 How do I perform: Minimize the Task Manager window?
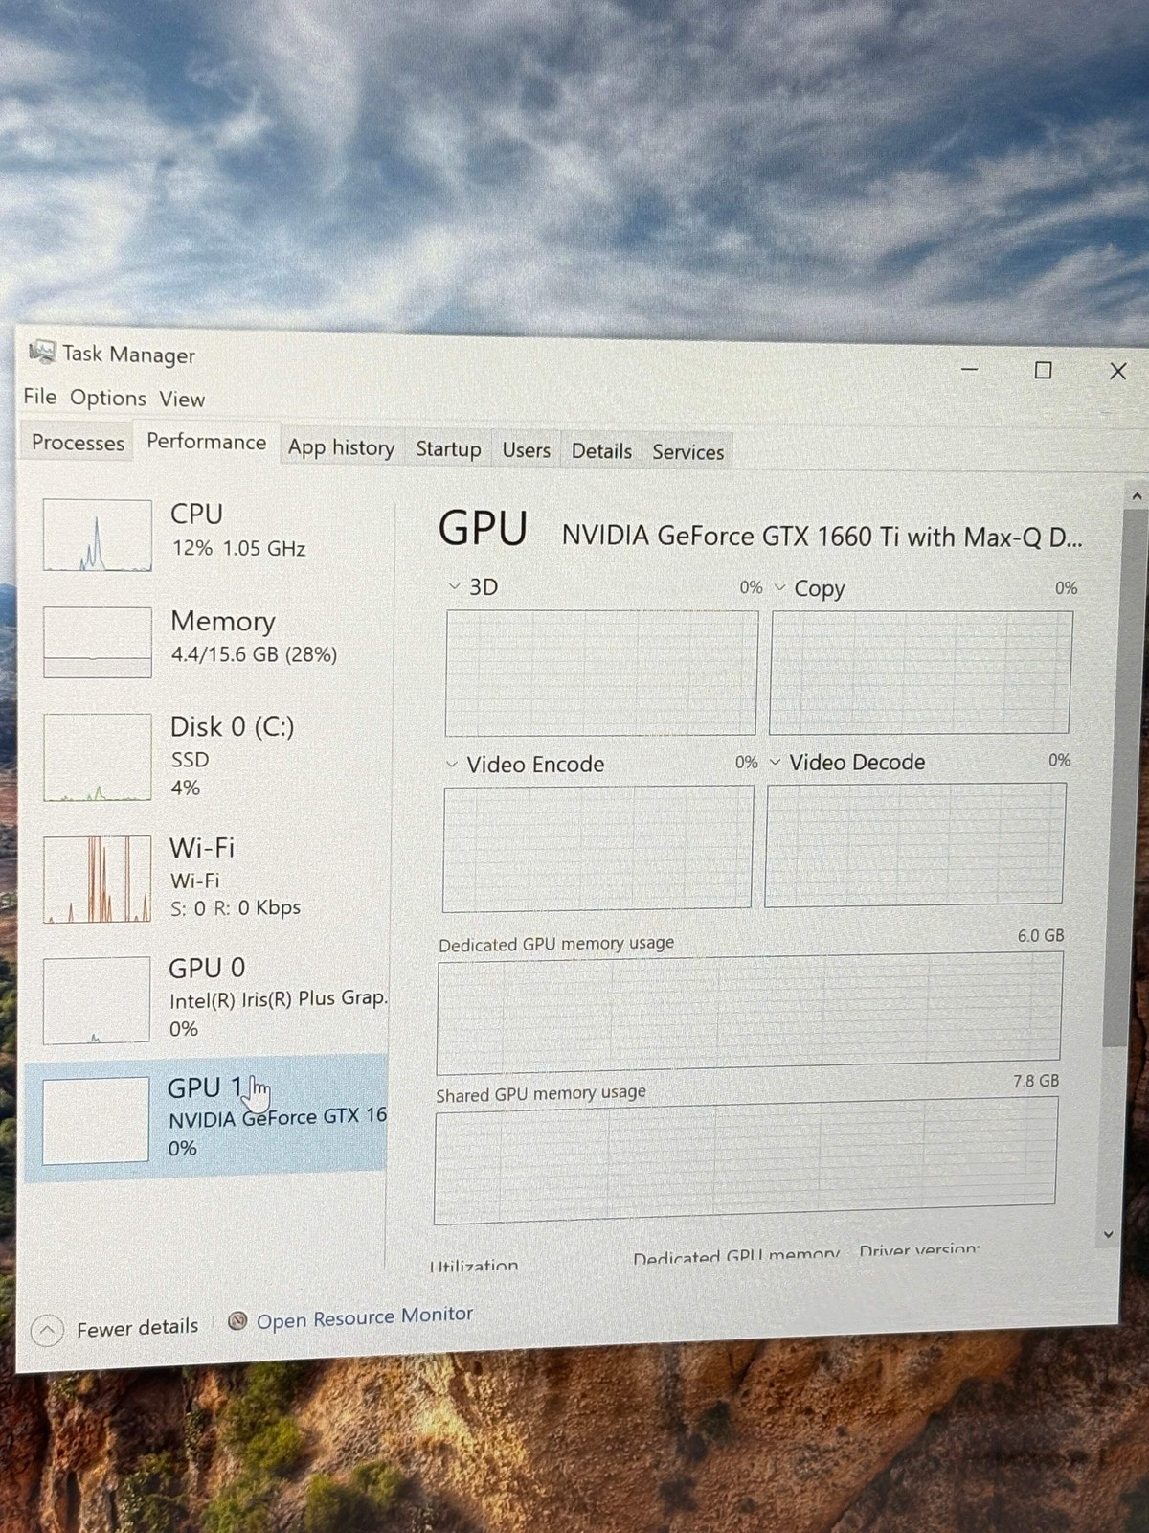[970, 369]
